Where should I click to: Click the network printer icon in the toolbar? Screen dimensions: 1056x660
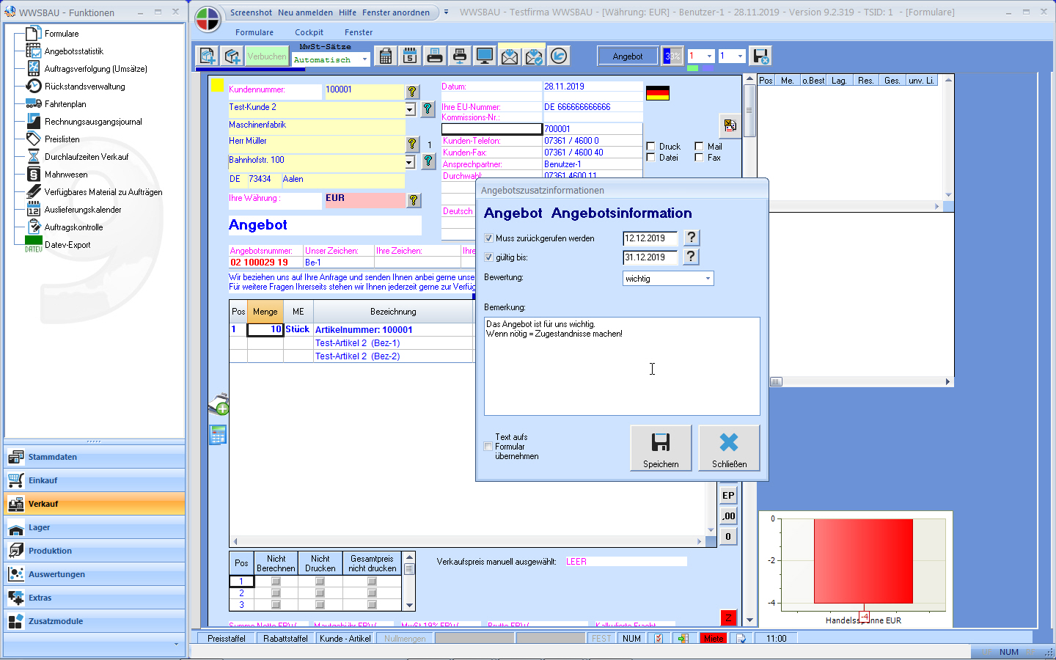pyautogui.click(x=460, y=56)
